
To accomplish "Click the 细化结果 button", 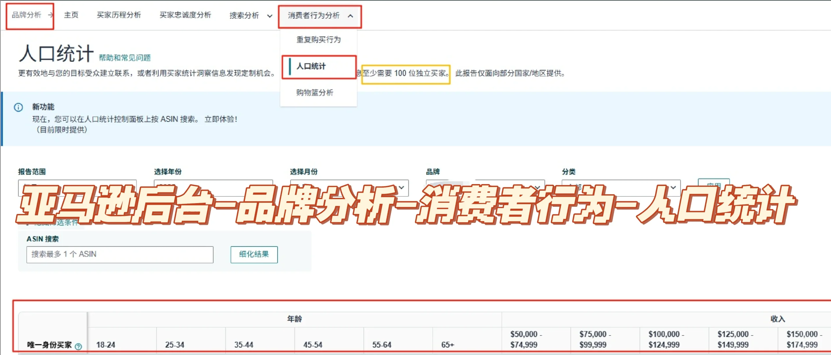I will pos(254,254).
